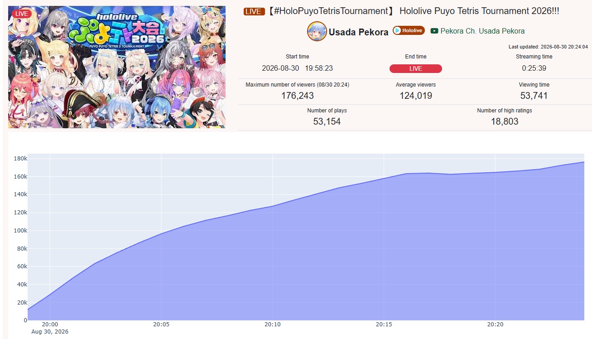
Task: Open the Usada Pekora streamer name link
Action: point(358,32)
